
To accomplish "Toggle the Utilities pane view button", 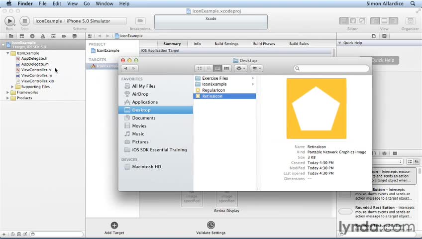I will click(x=394, y=21).
